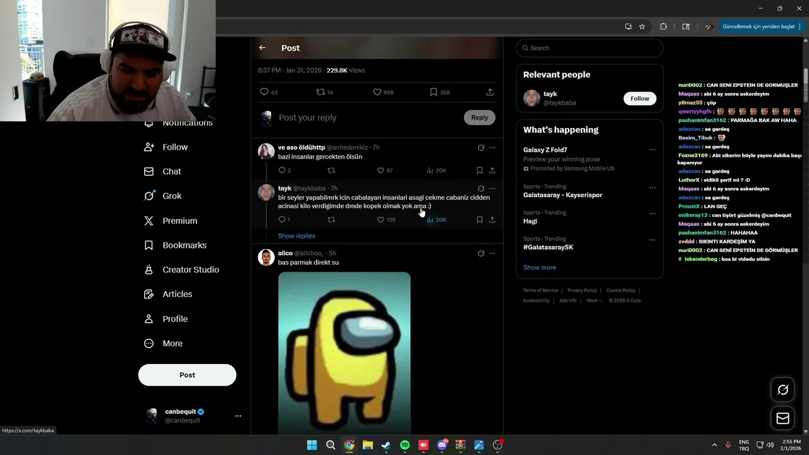Bookmark anhedonikiz's reply

point(480,171)
